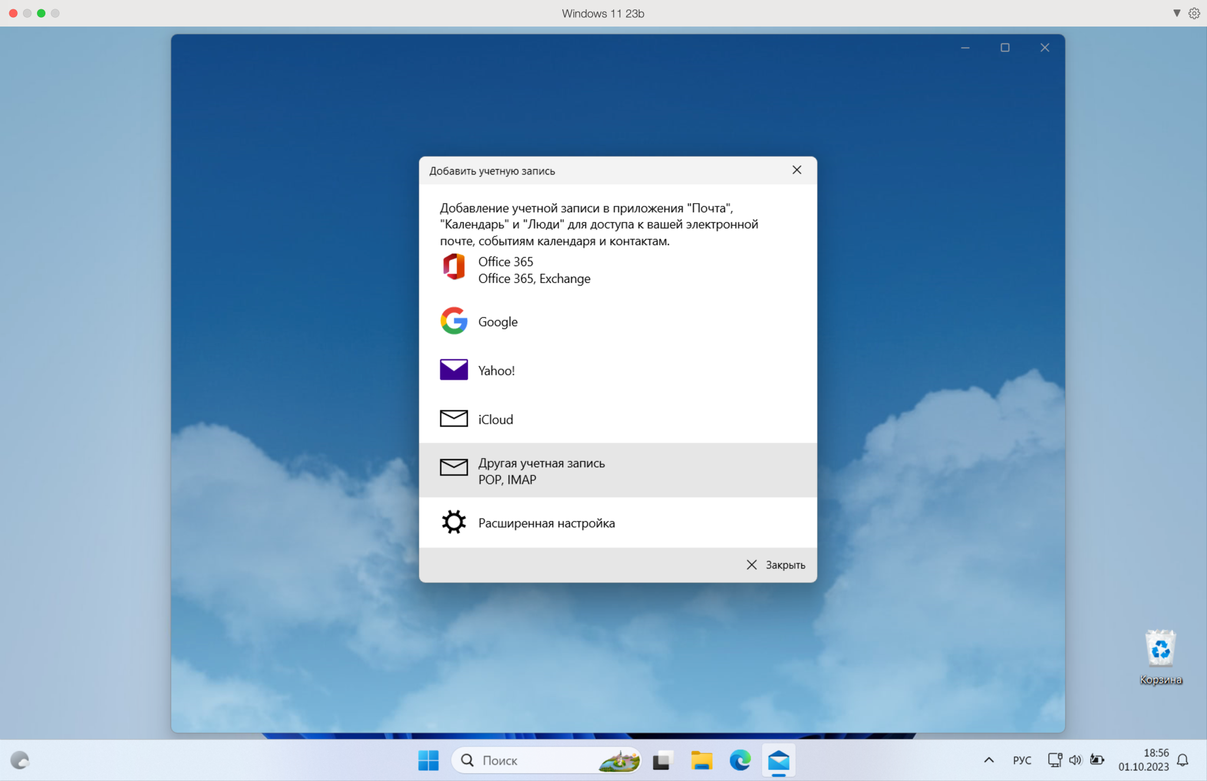The height and width of the screenshot is (781, 1207).
Task: Open the clock and date 18:56
Action: click(1143, 760)
